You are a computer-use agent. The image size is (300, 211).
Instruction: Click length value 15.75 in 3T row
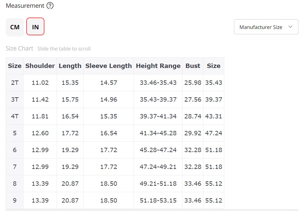70,100
